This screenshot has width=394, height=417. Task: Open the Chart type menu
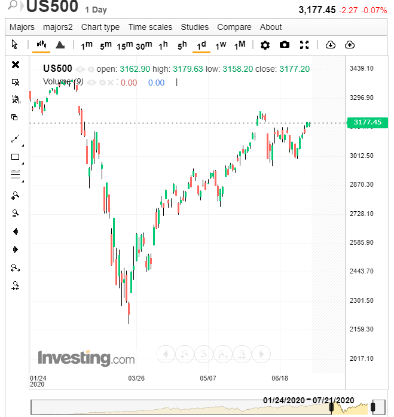tap(100, 27)
